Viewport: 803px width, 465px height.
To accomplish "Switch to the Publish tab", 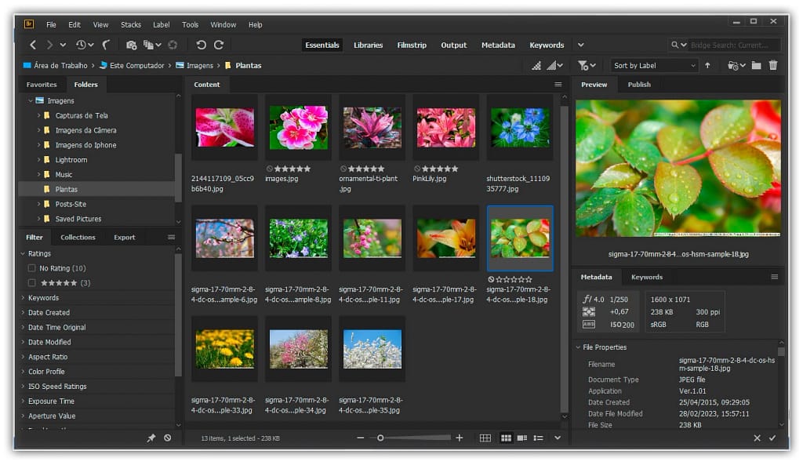I will coord(639,85).
